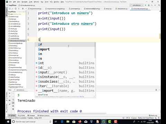Open the Code menu
The width and height of the screenshot is (166, 124).
click(x=30, y=2)
